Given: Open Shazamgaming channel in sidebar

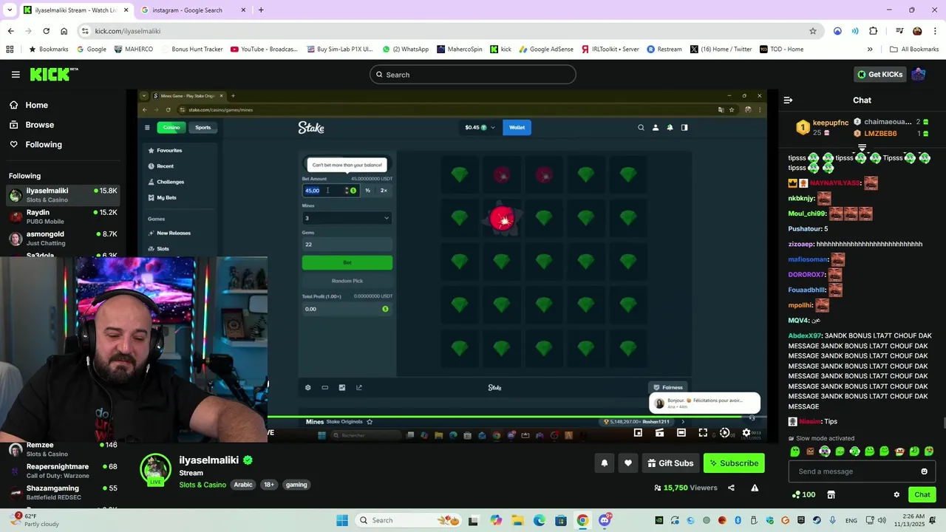Looking at the screenshot, I should pos(63,492).
